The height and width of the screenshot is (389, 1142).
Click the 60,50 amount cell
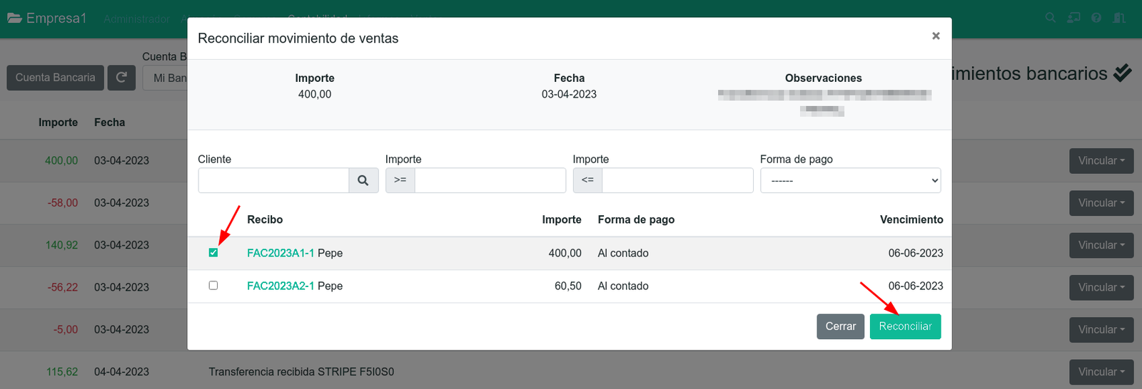coord(568,286)
